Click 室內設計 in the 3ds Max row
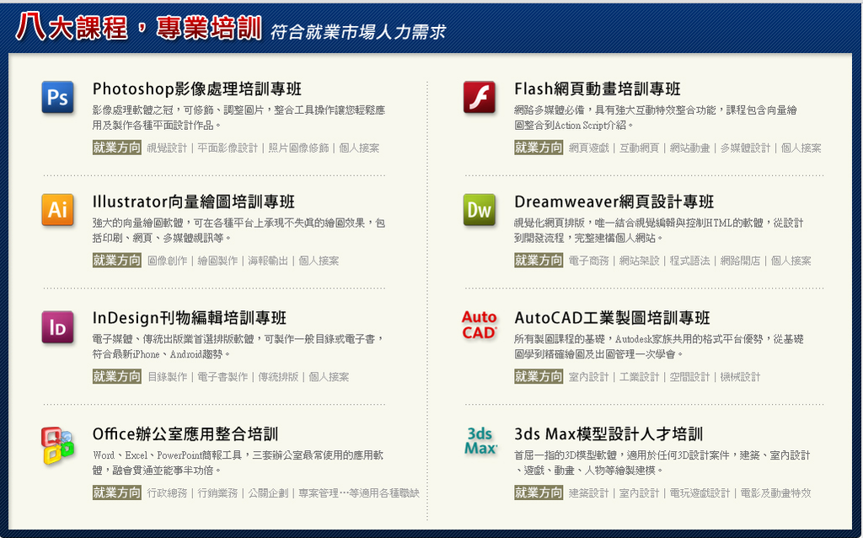863x538 pixels. tap(640, 493)
